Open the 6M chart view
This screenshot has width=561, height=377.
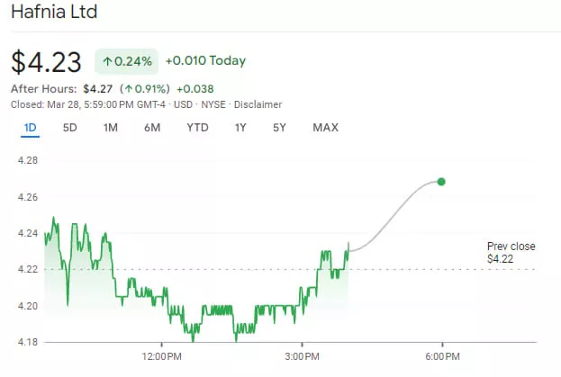point(152,128)
